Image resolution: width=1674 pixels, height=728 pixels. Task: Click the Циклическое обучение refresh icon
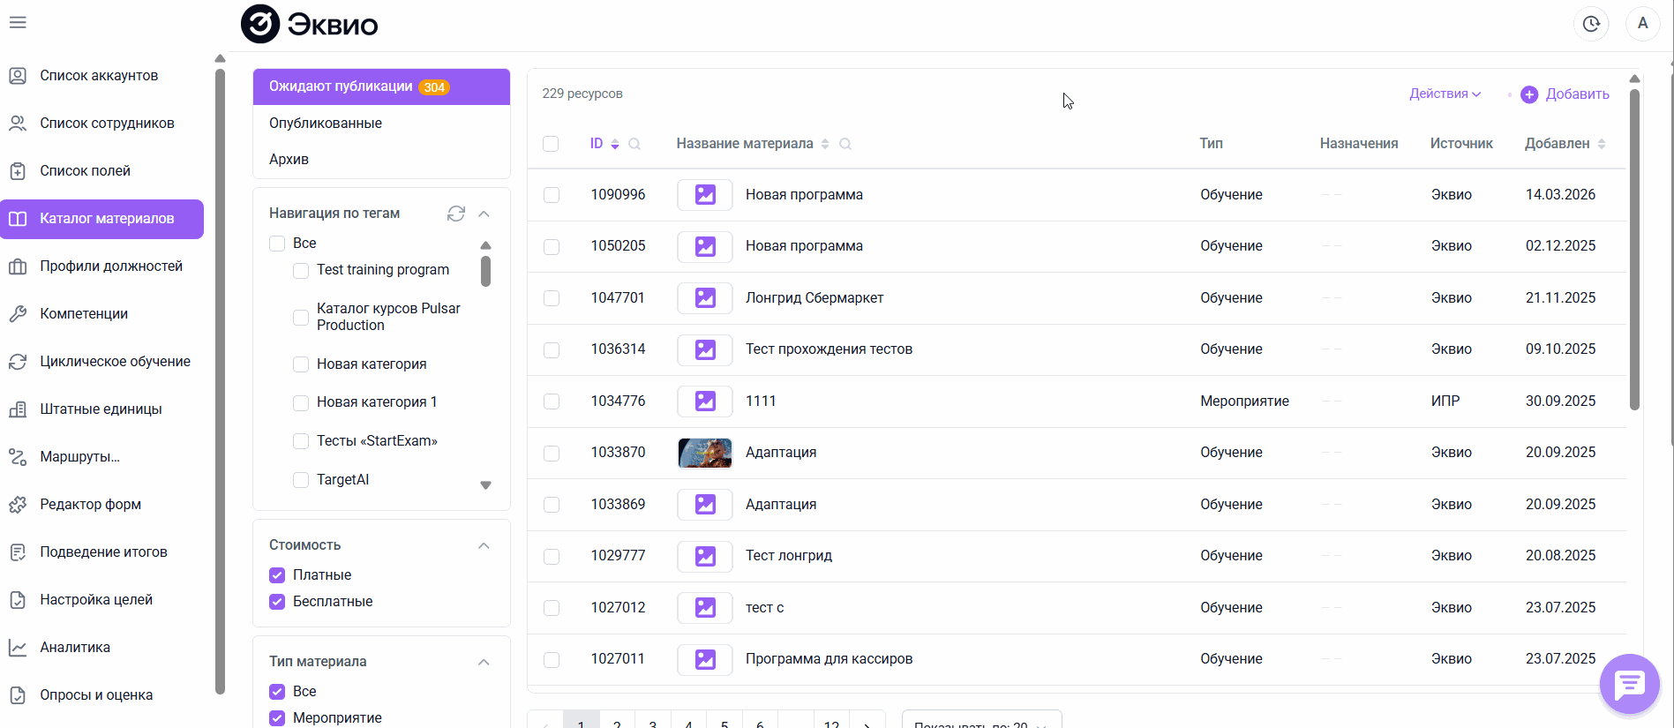[x=18, y=362]
